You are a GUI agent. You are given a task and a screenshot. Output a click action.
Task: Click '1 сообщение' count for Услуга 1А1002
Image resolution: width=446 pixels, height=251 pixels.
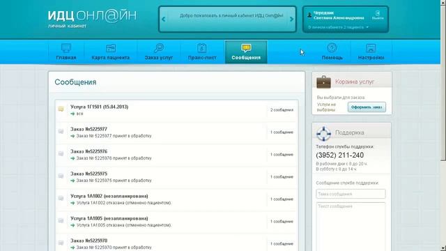pos(282,199)
